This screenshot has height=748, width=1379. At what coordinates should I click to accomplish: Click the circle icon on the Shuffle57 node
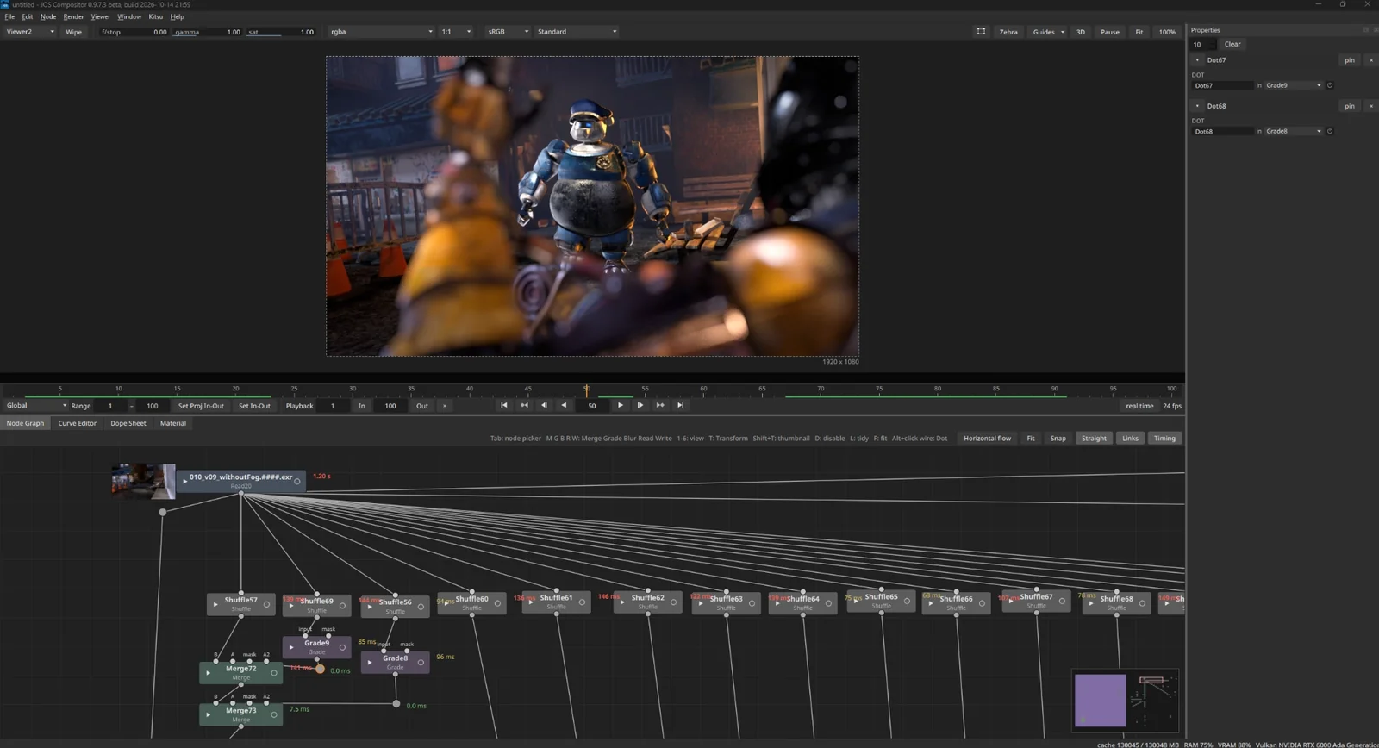(x=266, y=604)
